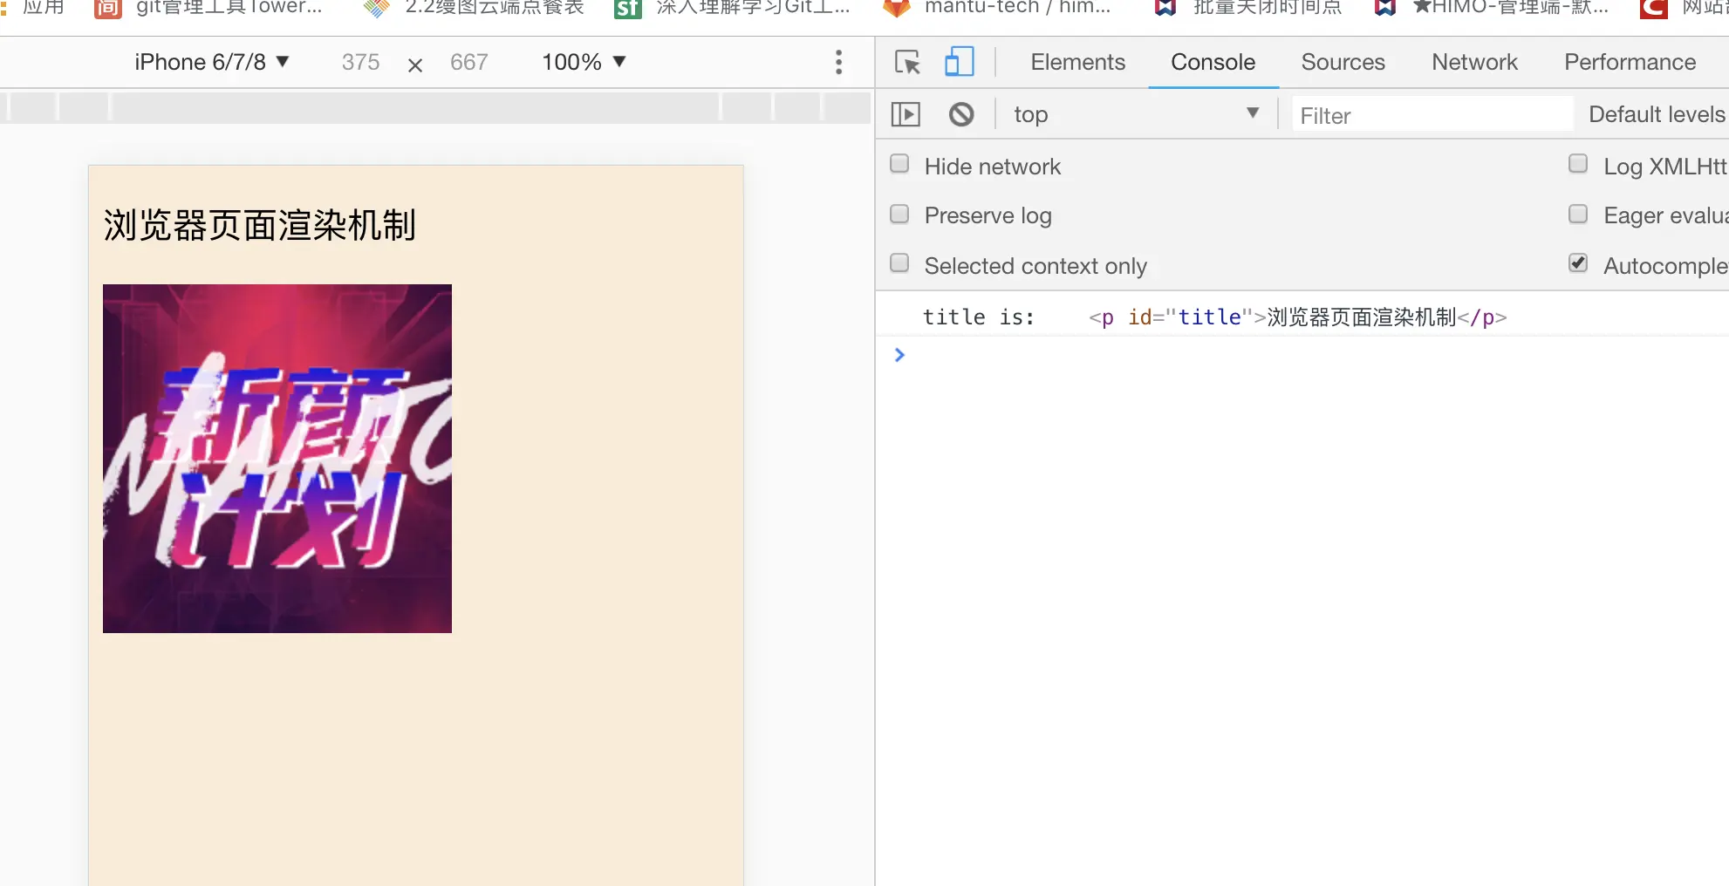Click the Preserve log label
Screen dimensions: 1729x886
tap(988, 215)
